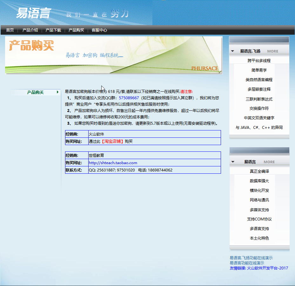Select 产品购买 in left sidebar
The width and height of the screenshot is (295, 286).
(x=35, y=93)
